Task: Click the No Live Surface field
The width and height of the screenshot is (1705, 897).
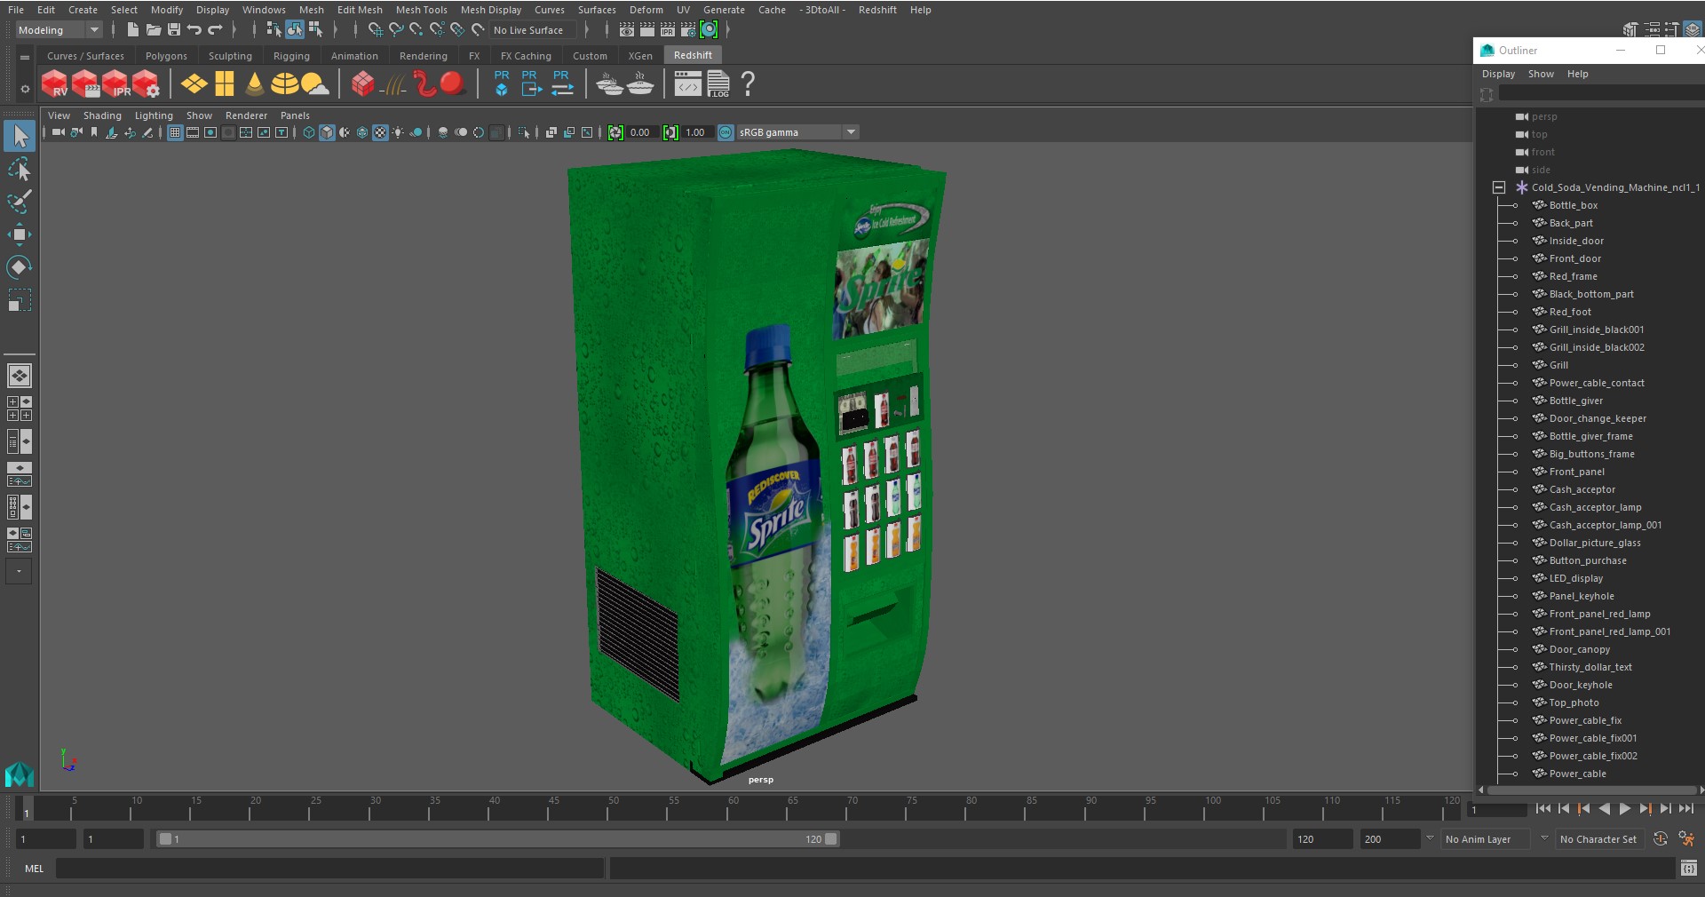Action: click(533, 30)
